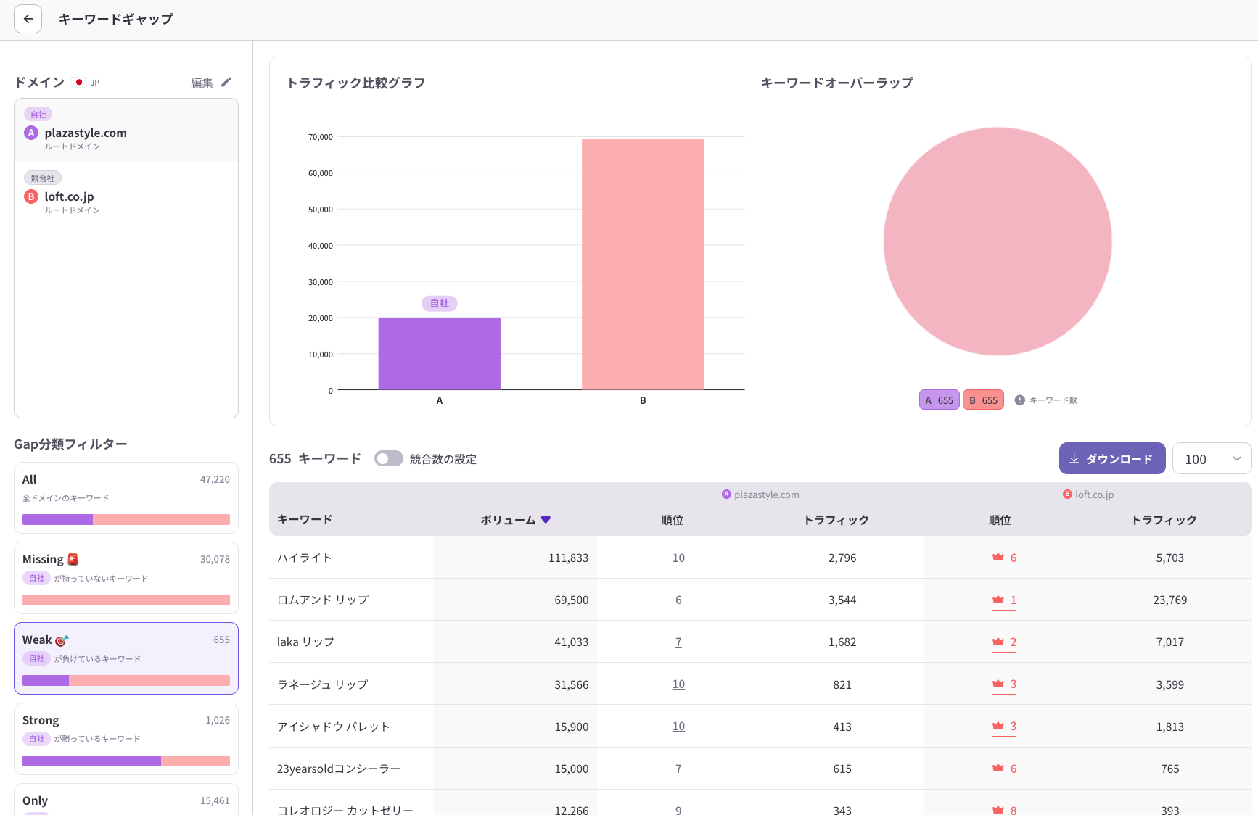Enable the 競合数の設定 toggle switch
This screenshot has width=1258, height=815.
(x=389, y=458)
